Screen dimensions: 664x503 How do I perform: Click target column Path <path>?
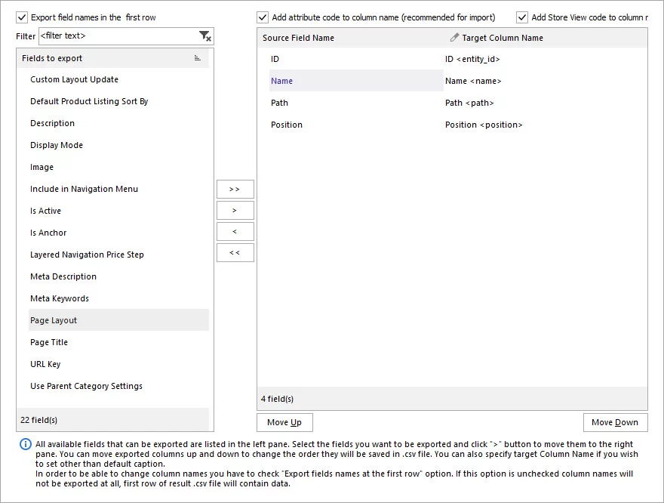click(469, 103)
